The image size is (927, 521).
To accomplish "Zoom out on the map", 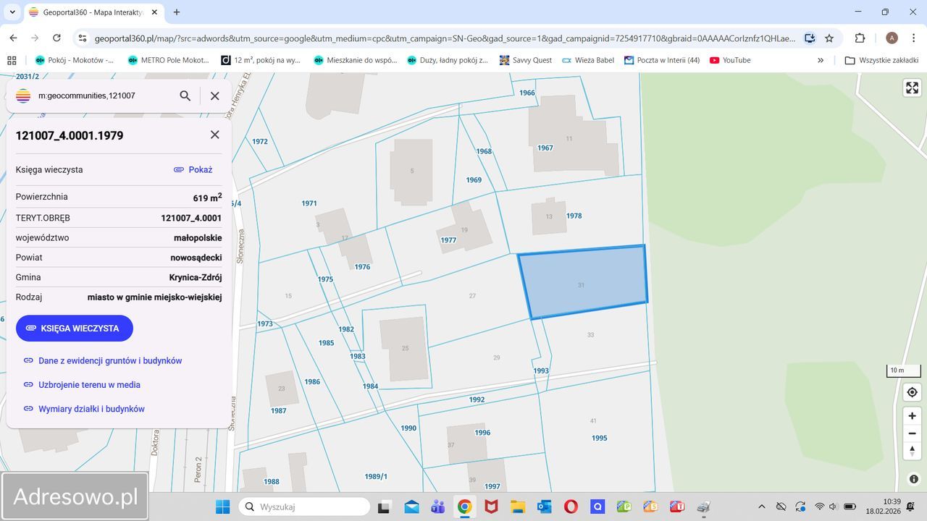I will (x=912, y=433).
